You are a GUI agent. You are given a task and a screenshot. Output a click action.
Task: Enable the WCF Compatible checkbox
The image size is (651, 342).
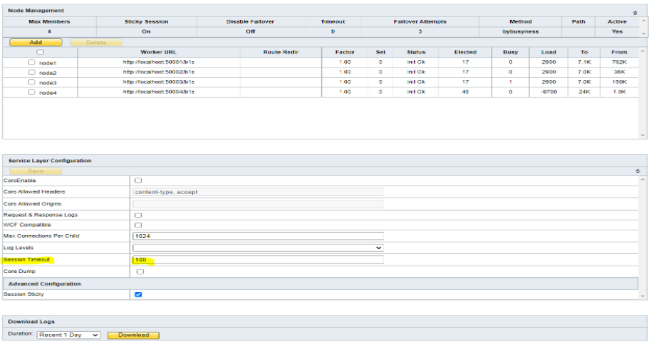[138, 225]
